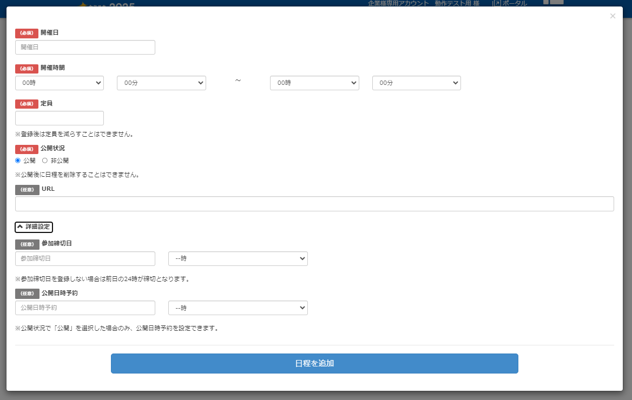632x400 pixels.
Task: Click the ポータル link in header
Action: (515, 3)
